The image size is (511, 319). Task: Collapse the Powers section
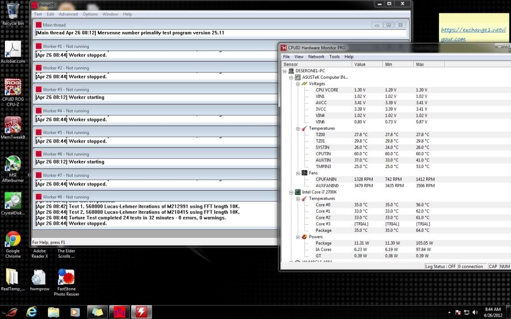tap(298, 237)
